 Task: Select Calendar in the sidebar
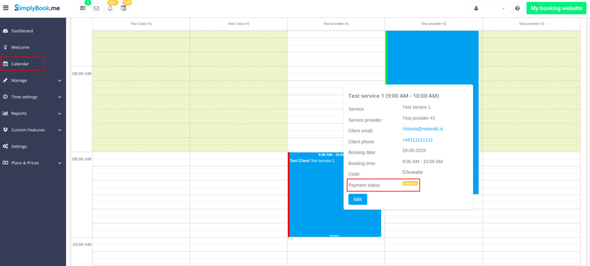20,64
